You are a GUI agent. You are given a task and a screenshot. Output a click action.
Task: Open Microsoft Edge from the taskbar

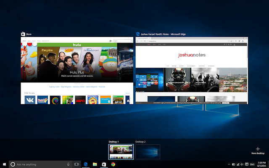coord(86,164)
